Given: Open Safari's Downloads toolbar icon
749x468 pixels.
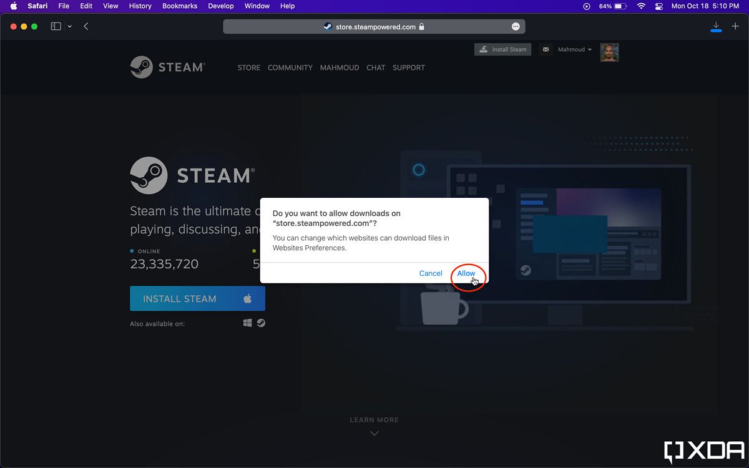Looking at the screenshot, I should point(716,26).
